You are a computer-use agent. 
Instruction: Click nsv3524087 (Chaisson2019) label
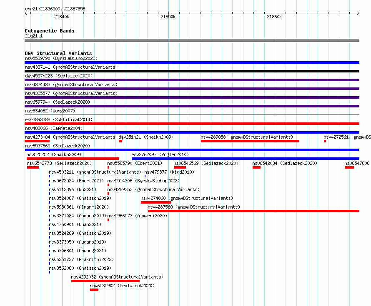(80, 198)
